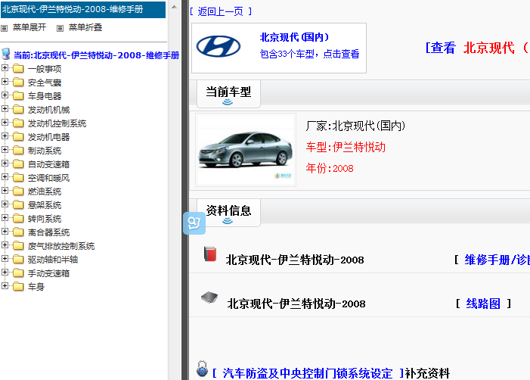Click the 查看 北京现代 header link

tap(477, 48)
